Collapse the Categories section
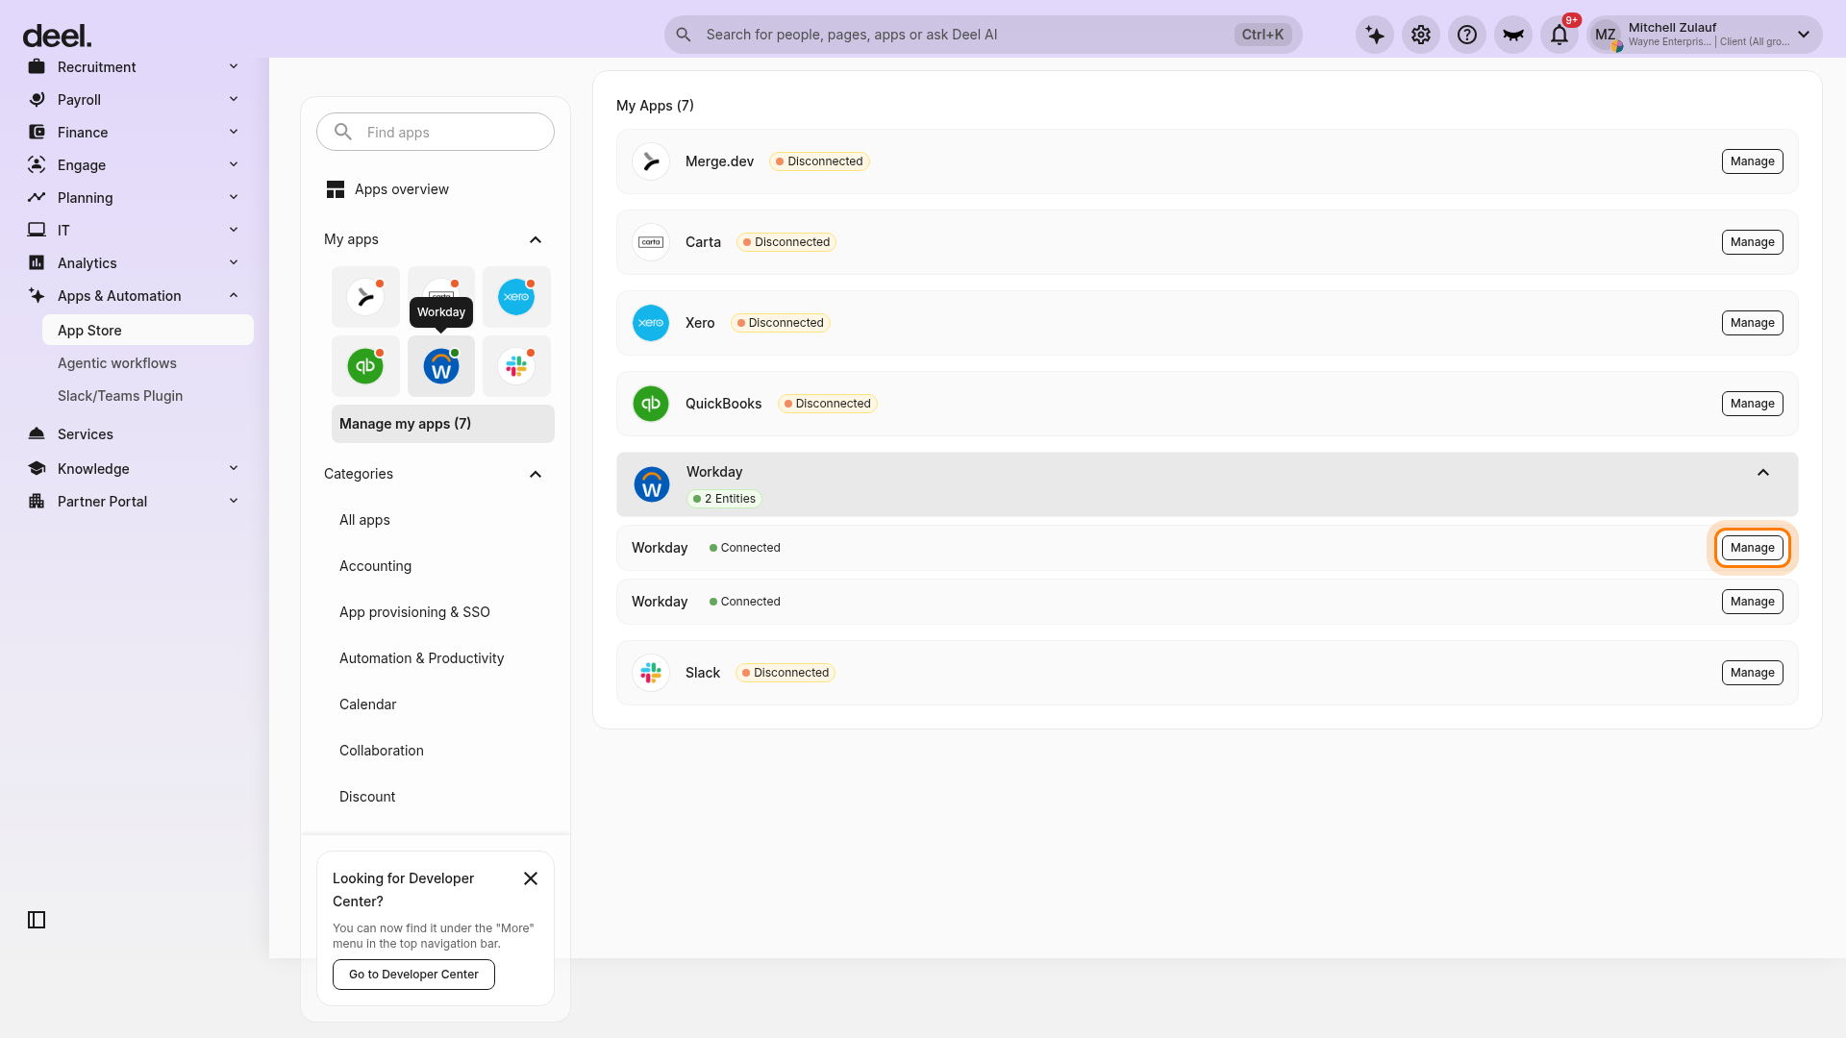This screenshot has height=1038, width=1846. [x=536, y=474]
